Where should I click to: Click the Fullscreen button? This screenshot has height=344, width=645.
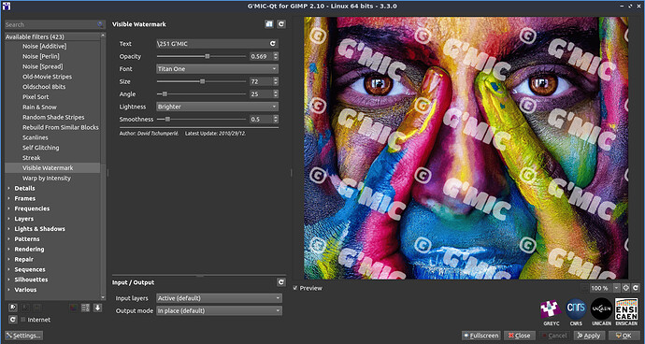pyautogui.click(x=480, y=336)
